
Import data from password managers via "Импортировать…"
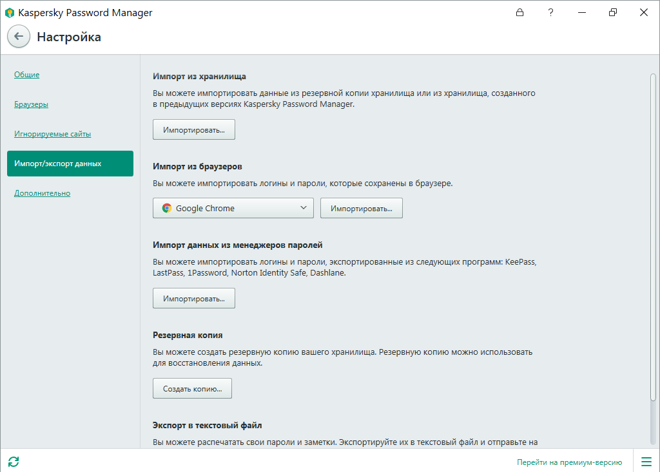coord(193,297)
